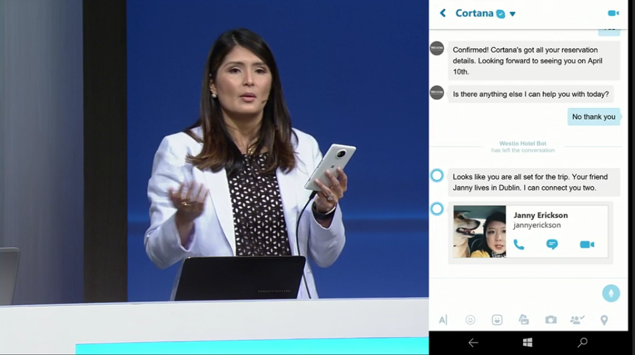The image size is (635, 355).
Task: Share contacts using people icon
Action: [577, 320]
